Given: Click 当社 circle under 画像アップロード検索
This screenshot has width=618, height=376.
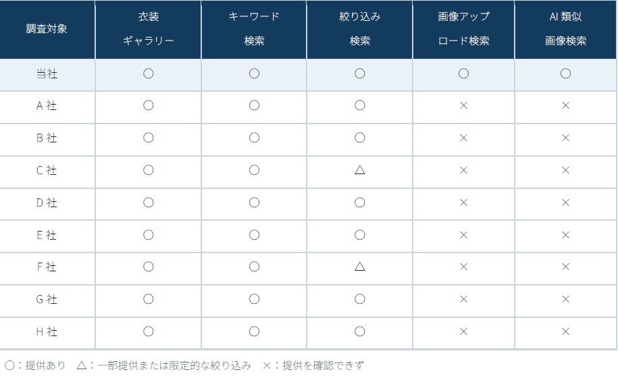Looking at the screenshot, I should [x=463, y=74].
